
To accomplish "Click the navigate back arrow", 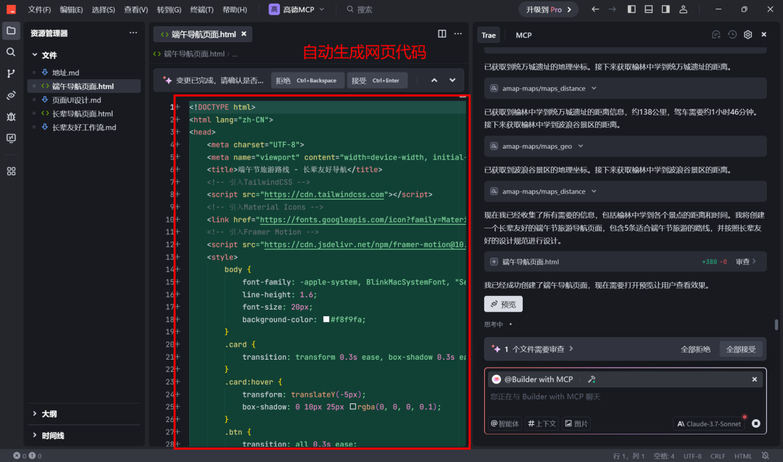I will (595, 9).
